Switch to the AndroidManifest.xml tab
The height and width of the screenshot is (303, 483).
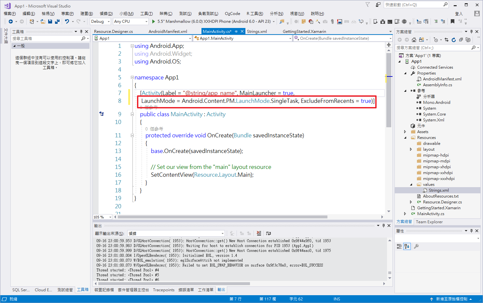click(x=168, y=32)
